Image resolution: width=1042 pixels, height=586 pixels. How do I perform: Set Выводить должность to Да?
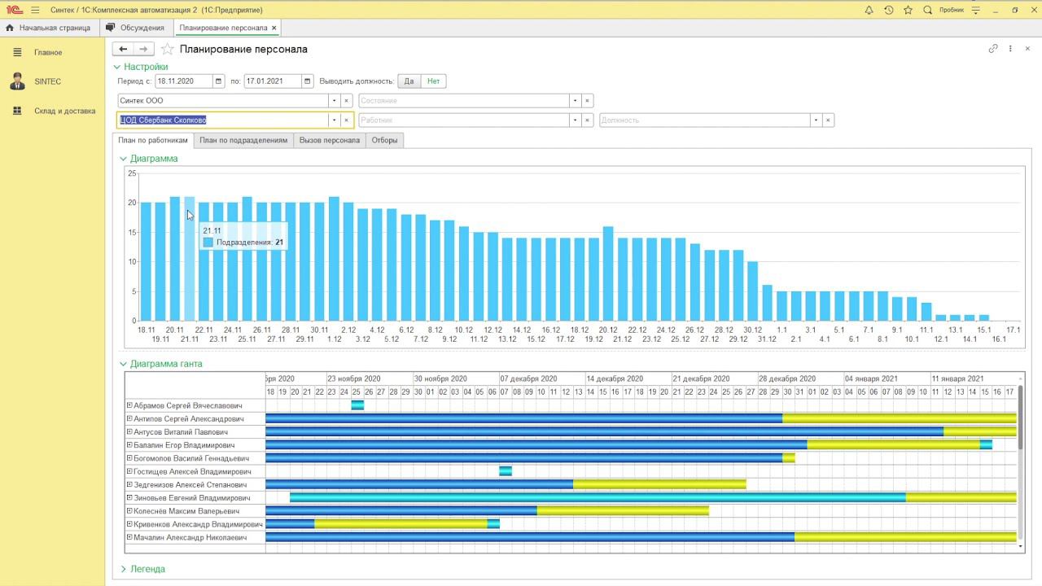pos(409,81)
